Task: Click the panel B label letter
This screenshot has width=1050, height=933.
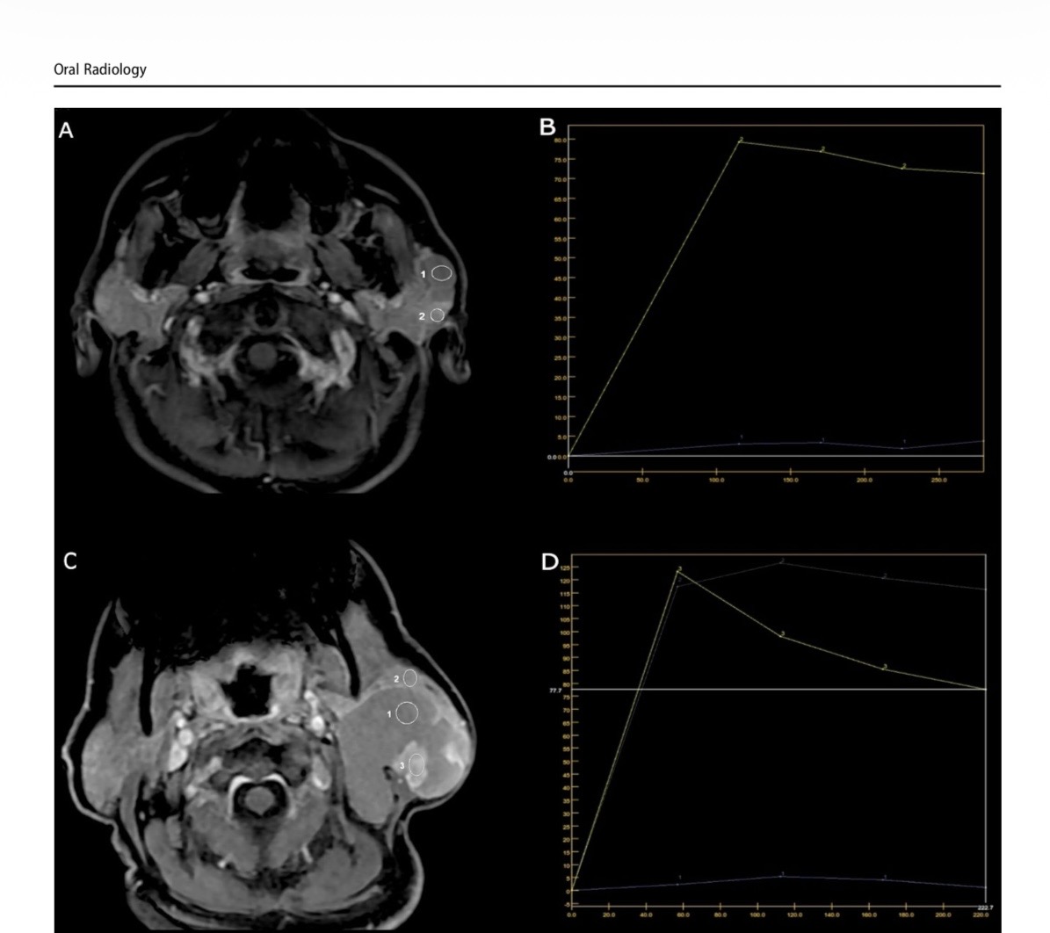Action: 547,128
